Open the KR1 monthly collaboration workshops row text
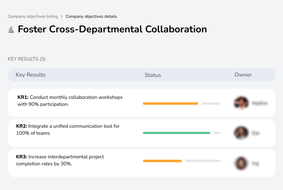 pos(70,101)
